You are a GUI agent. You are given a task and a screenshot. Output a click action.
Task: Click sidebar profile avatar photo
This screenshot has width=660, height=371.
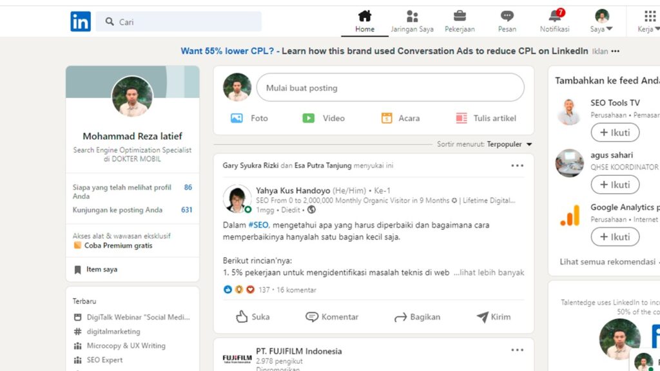click(132, 97)
